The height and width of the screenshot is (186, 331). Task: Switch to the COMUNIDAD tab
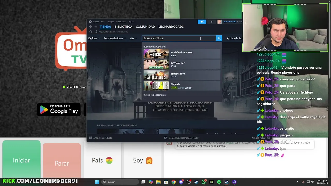[145, 27]
